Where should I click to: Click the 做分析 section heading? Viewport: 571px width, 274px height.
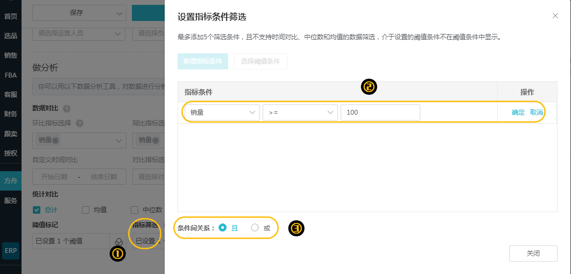coord(45,67)
